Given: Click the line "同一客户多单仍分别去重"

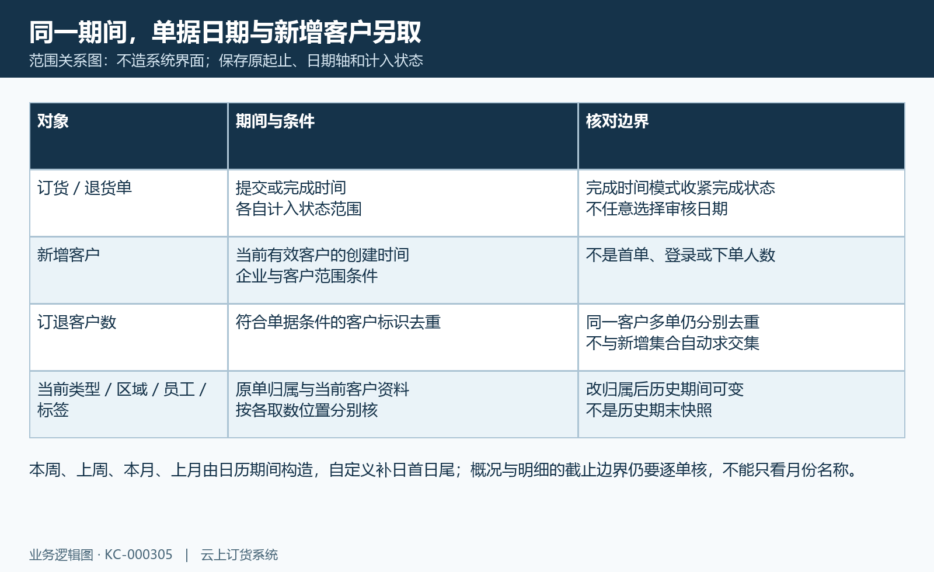Looking at the screenshot, I should (672, 322).
